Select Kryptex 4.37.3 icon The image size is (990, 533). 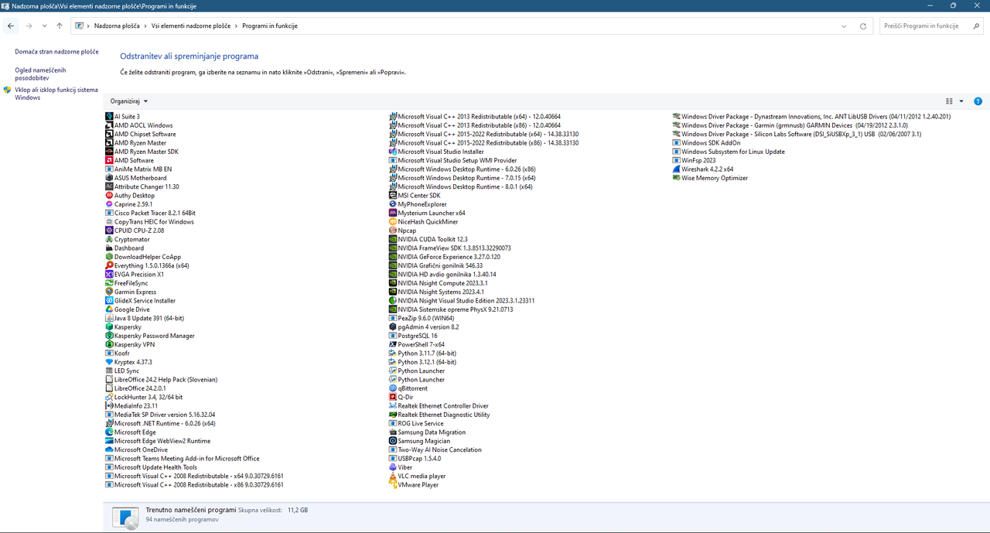click(108, 362)
